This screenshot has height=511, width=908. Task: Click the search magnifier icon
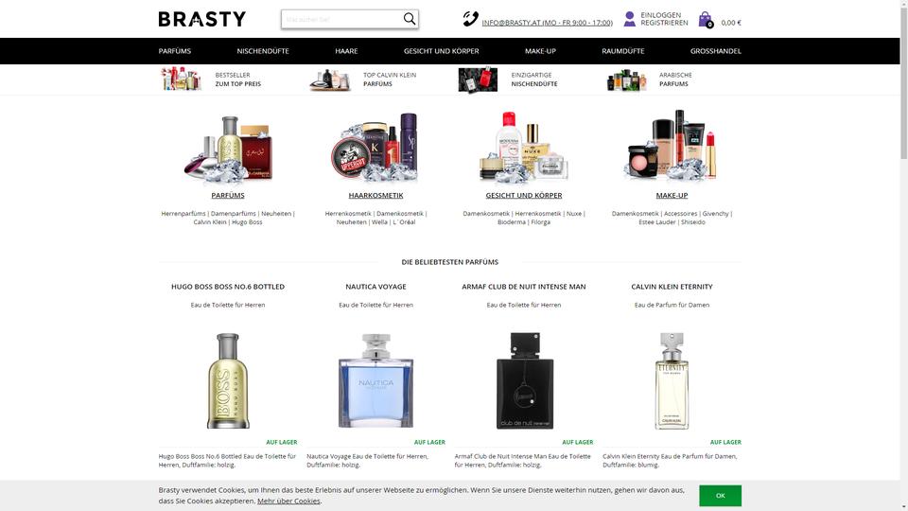tap(410, 19)
